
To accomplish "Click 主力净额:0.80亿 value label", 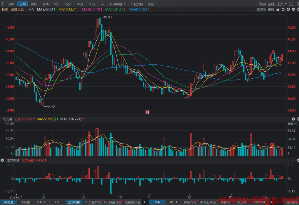I will 34,160.
